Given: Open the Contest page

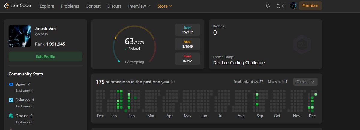Looking at the screenshot, I should point(93,6).
